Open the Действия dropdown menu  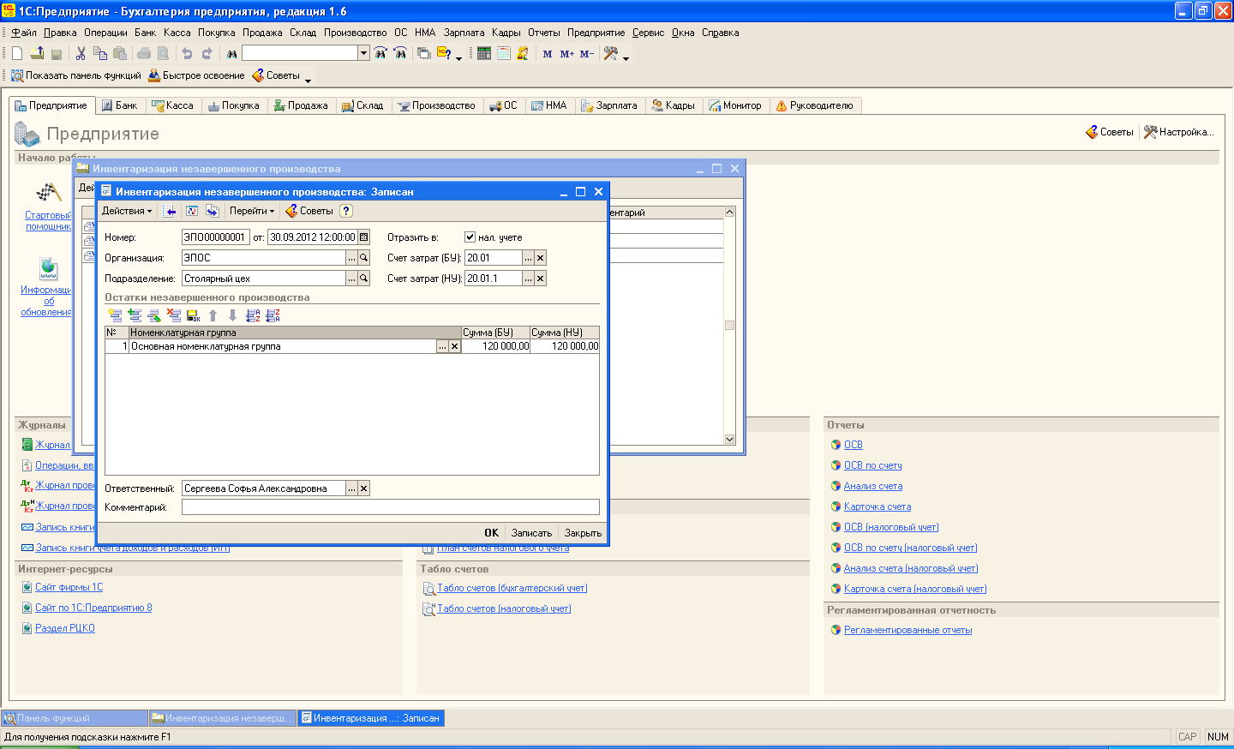tap(127, 211)
